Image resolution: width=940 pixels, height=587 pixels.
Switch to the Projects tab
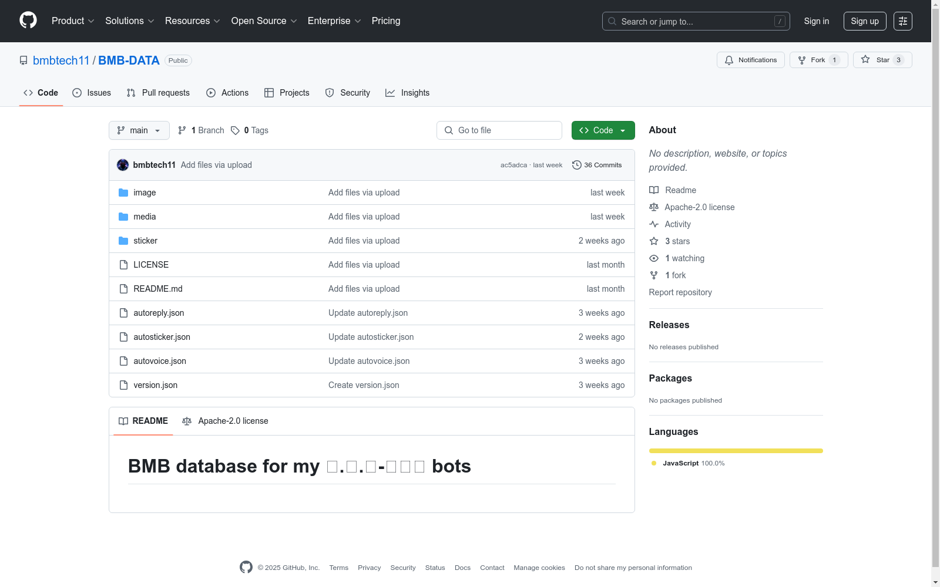(x=287, y=93)
